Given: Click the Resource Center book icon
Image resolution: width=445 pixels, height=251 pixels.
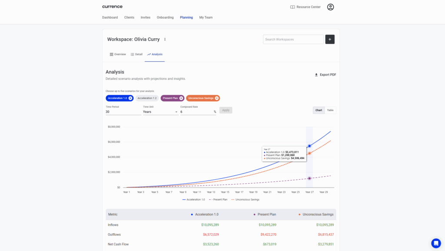Looking at the screenshot, I should click(x=292, y=7).
